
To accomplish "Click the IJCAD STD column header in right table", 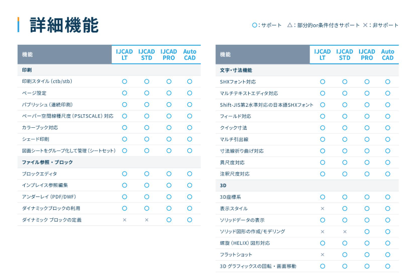I will click(345, 55).
